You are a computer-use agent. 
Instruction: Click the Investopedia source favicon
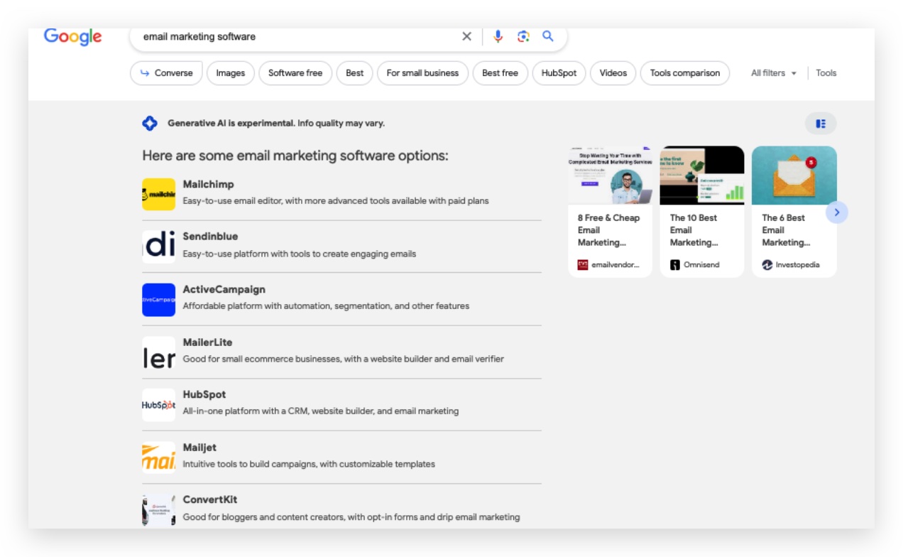[x=767, y=265]
